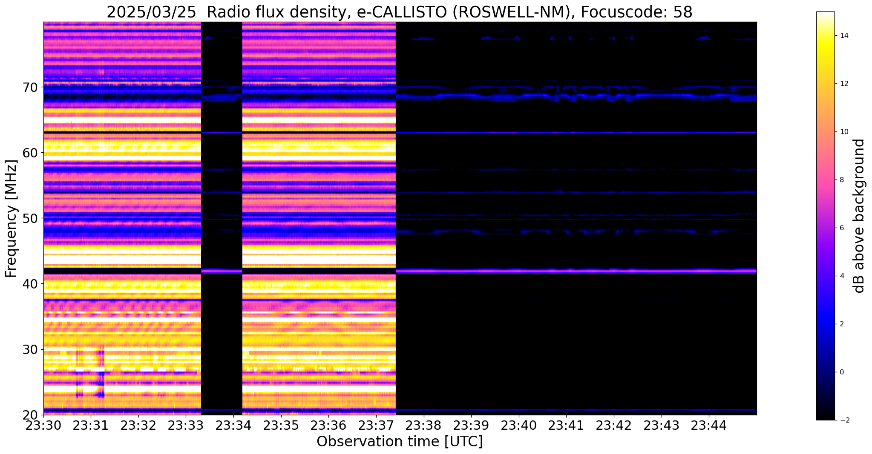The height and width of the screenshot is (454, 872).
Task: Select the 23:36 time tick label
Action: 328,425
